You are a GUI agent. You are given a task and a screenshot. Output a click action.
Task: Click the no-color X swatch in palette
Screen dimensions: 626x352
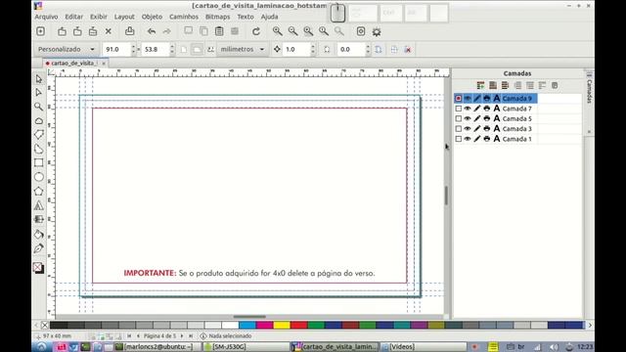(45, 326)
